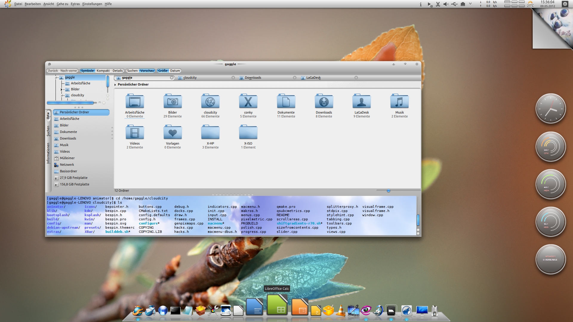Open the cloudcity globe folder icon
Viewport: 573px width, 322px height.
[x=210, y=101]
